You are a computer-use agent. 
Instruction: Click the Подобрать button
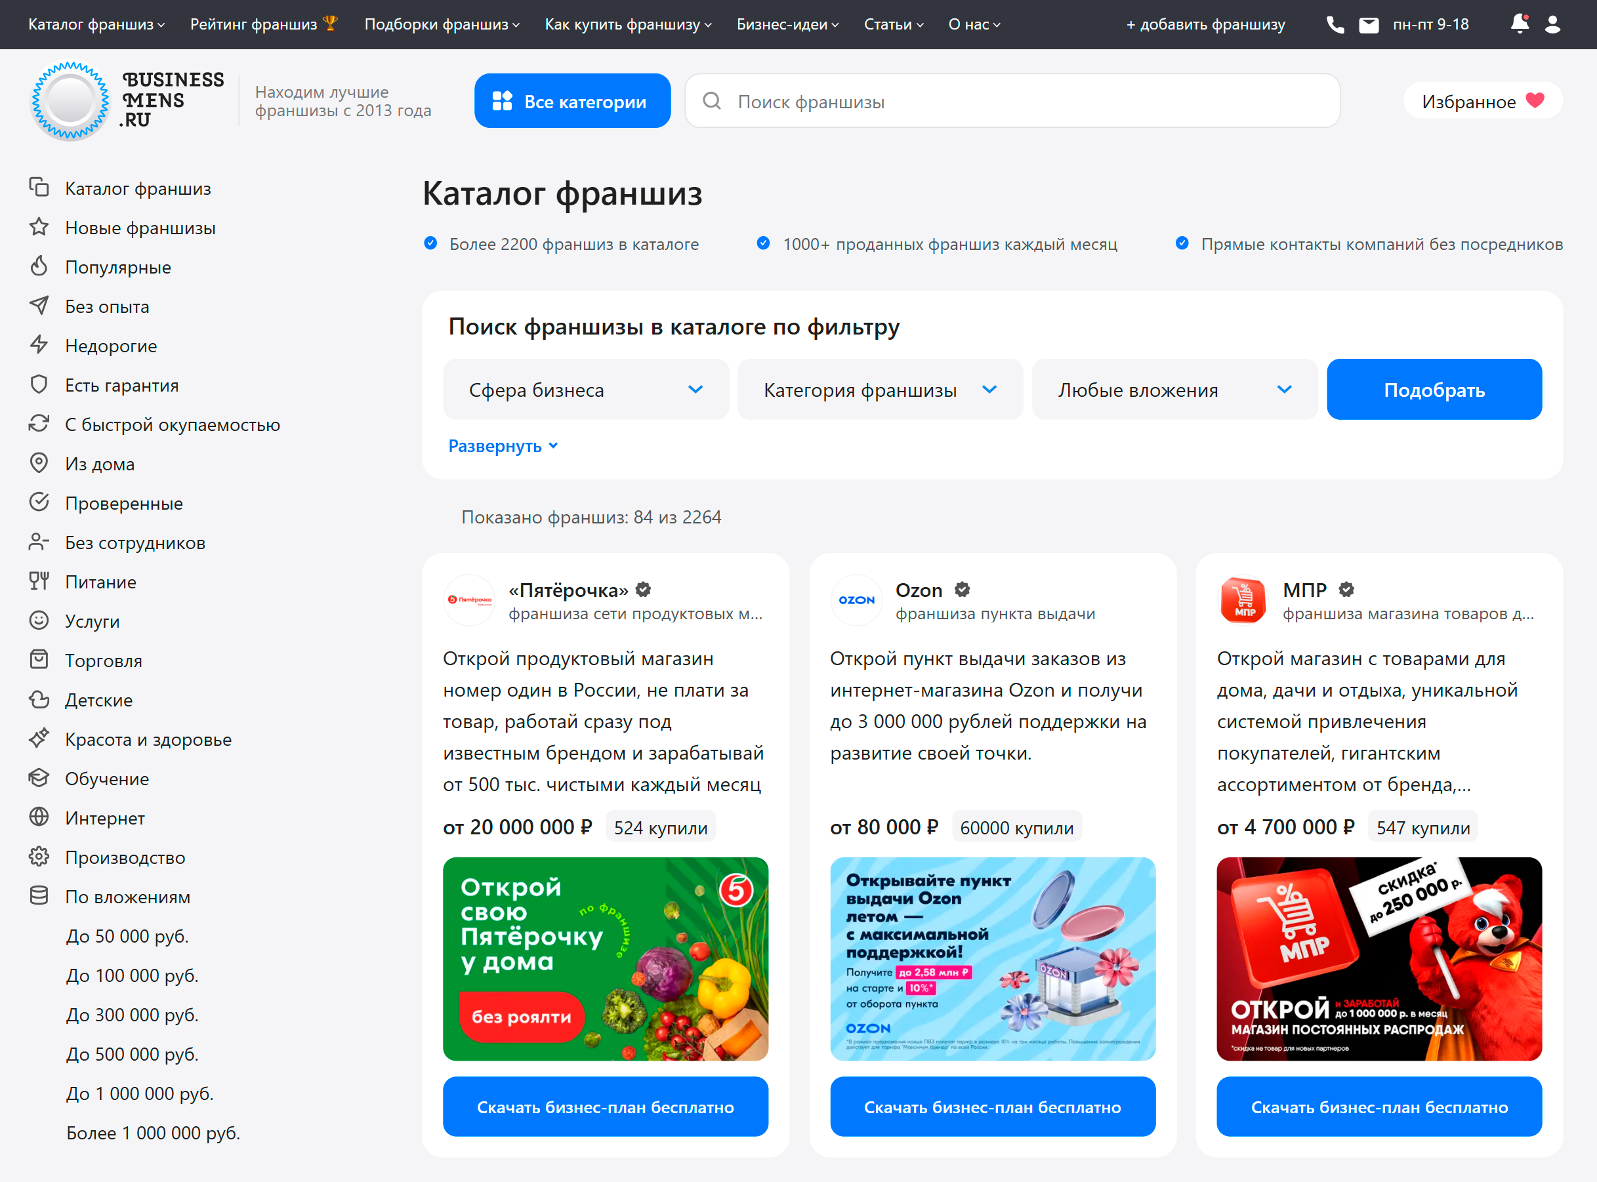1434,390
